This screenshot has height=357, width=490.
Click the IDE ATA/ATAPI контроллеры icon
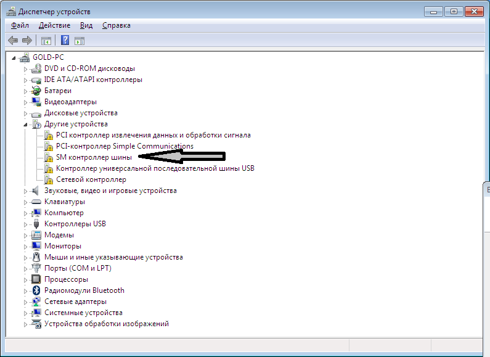pyautogui.click(x=36, y=80)
